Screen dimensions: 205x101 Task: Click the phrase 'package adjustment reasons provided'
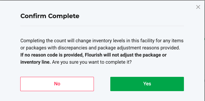(x=139, y=48)
